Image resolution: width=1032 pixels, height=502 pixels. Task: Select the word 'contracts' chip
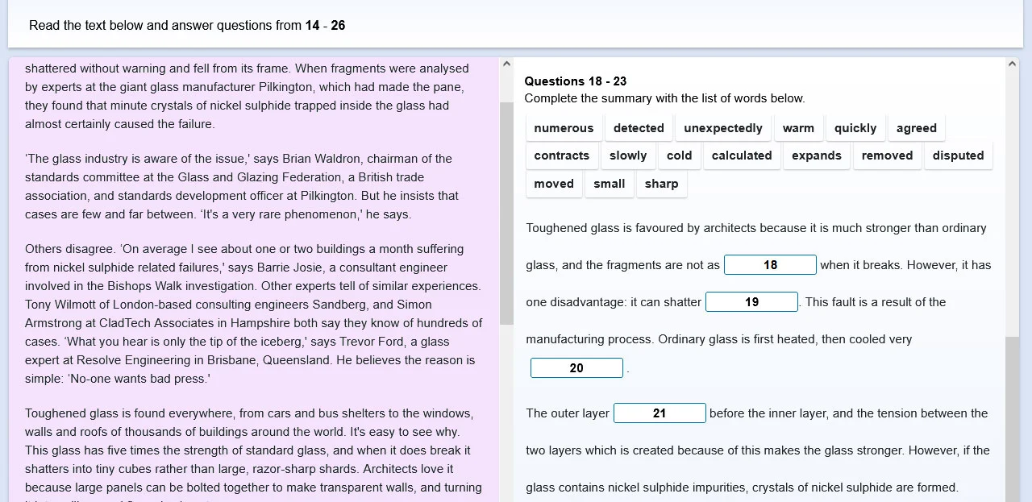coord(562,156)
